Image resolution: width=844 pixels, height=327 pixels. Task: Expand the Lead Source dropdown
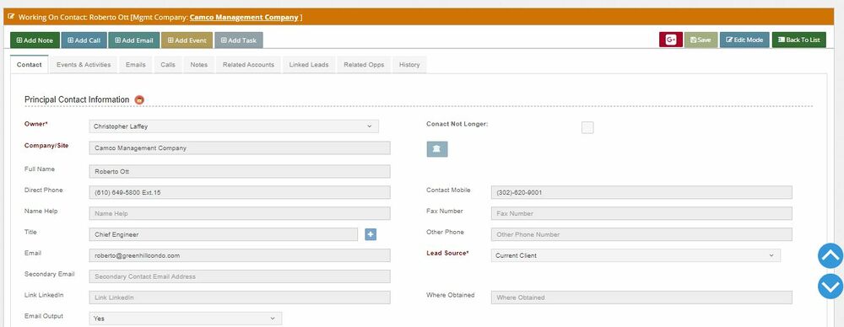pyautogui.click(x=636, y=255)
